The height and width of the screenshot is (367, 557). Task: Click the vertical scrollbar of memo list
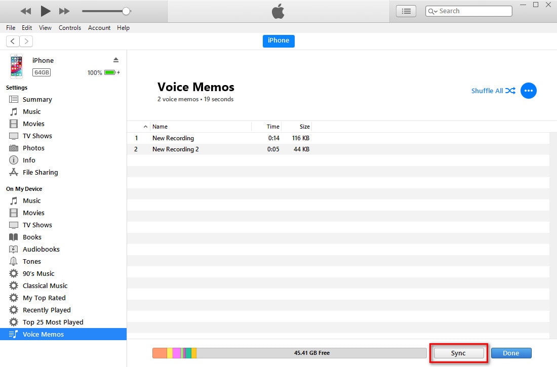point(553,234)
